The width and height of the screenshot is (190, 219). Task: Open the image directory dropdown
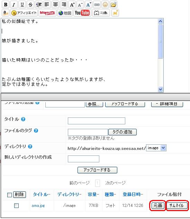[156, 148]
